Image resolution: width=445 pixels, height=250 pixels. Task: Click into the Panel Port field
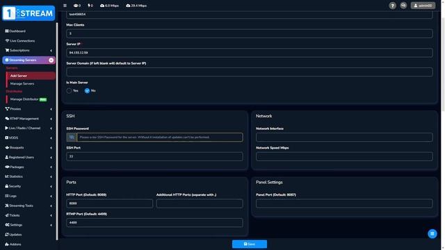click(x=344, y=203)
